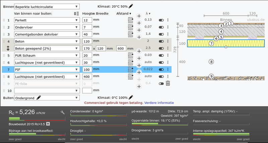This screenshot has height=143, width=268.
Task: Open the Bouwbesluit 2015 standard dropdown arrow
Action: (48, 124)
